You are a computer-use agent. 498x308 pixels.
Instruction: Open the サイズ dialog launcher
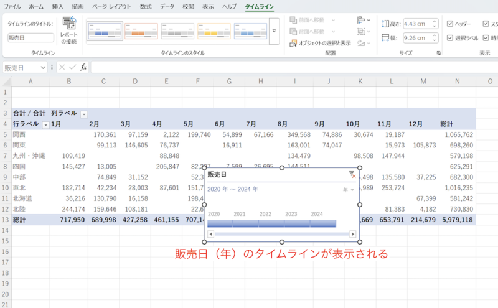coord(439,53)
